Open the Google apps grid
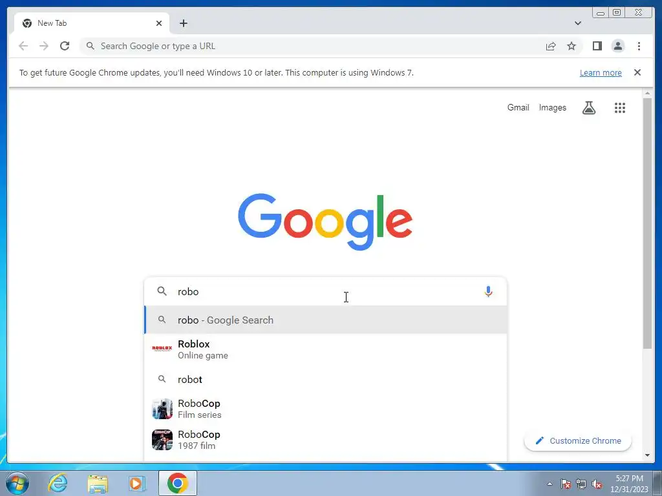Image resolution: width=662 pixels, height=496 pixels. pos(619,108)
